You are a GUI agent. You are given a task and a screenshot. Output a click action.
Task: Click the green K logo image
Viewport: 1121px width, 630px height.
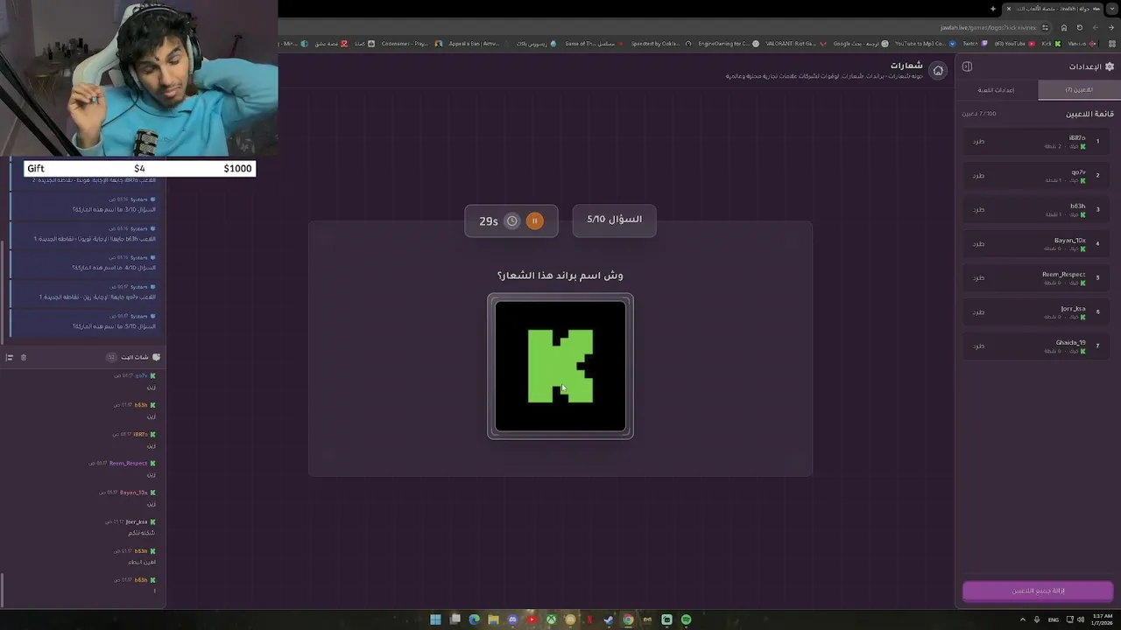point(560,366)
